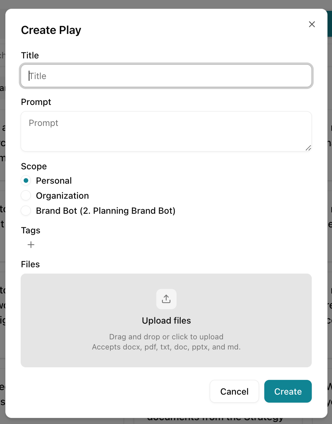Click the "Brand Bot (2. Planning Brand Bot)" label
The image size is (332, 424).
click(106, 211)
